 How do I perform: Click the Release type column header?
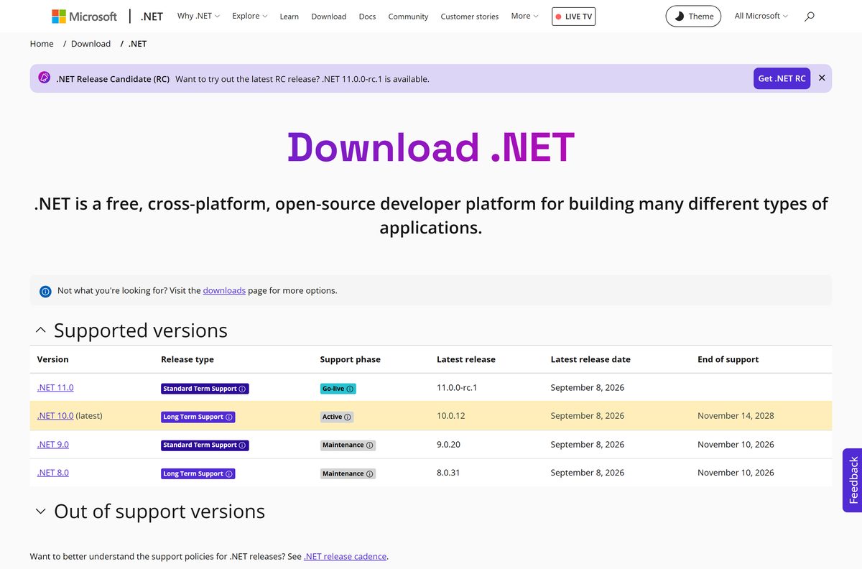click(x=187, y=359)
